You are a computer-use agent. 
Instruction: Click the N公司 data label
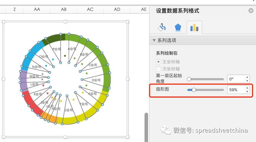coord(37,67)
